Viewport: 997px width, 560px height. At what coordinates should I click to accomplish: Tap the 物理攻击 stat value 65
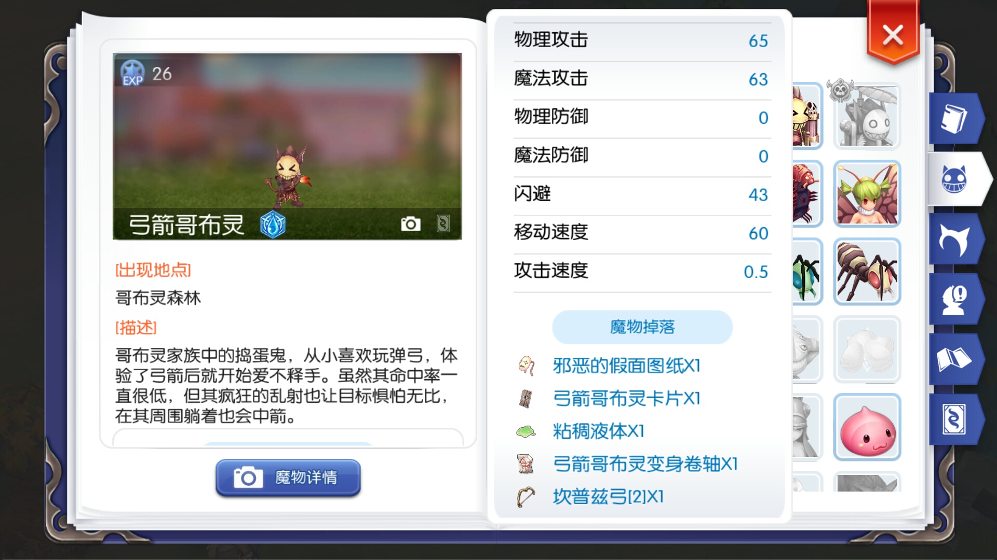[x=758, y=41]
